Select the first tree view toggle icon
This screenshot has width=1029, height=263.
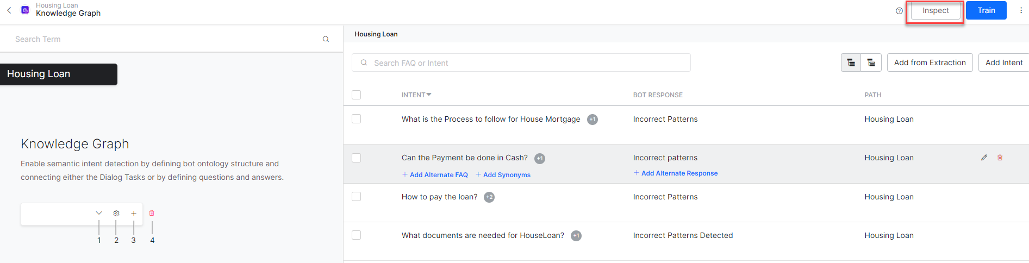tap(851, 63)
